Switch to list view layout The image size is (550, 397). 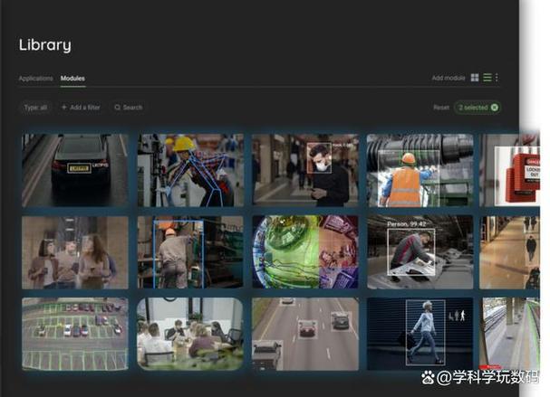coord(487,79)
